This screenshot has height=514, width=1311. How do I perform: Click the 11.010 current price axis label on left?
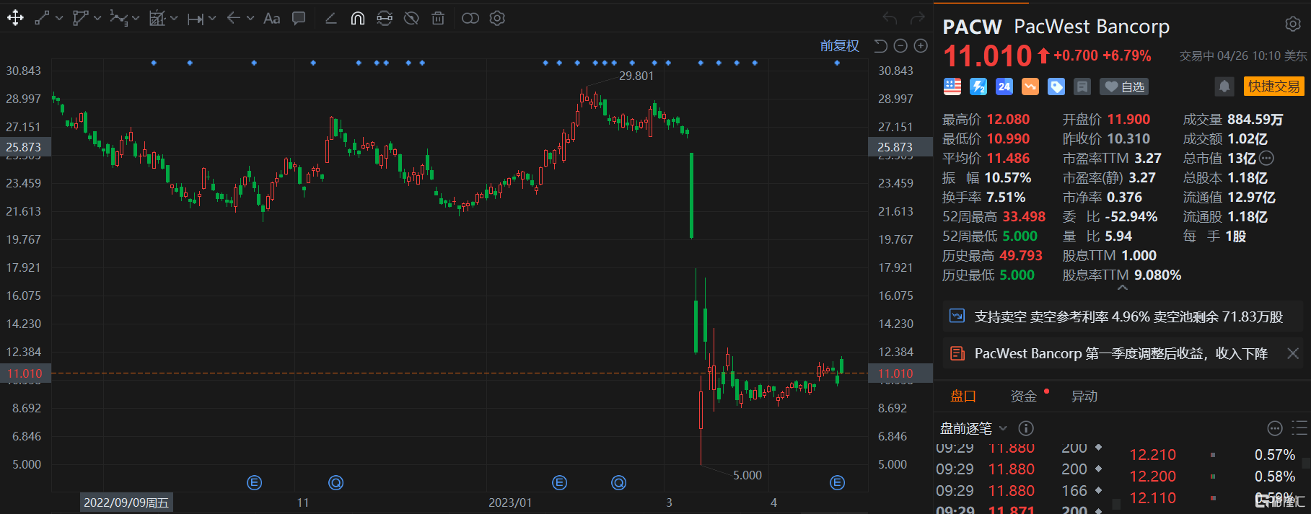point(25,373)
